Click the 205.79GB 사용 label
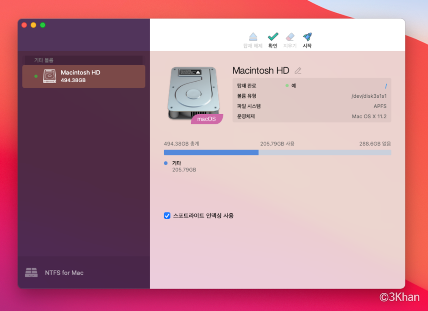The width and height of the screenshot is (428, 311). tap(277, 144)
